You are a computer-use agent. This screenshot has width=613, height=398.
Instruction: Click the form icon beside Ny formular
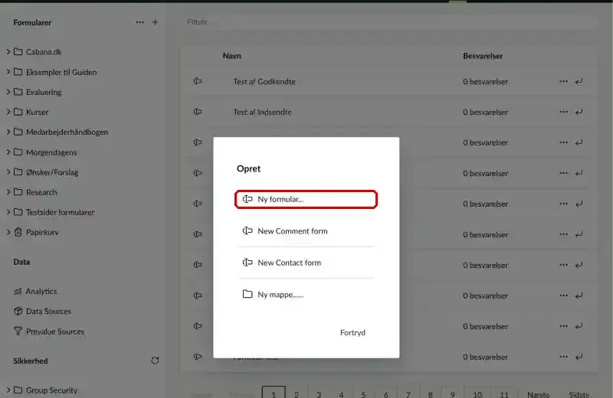pos(247,199)
